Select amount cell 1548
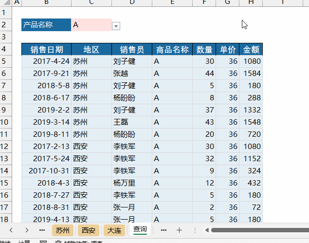This screenshot has width=309, height=243. coord(251,122)
